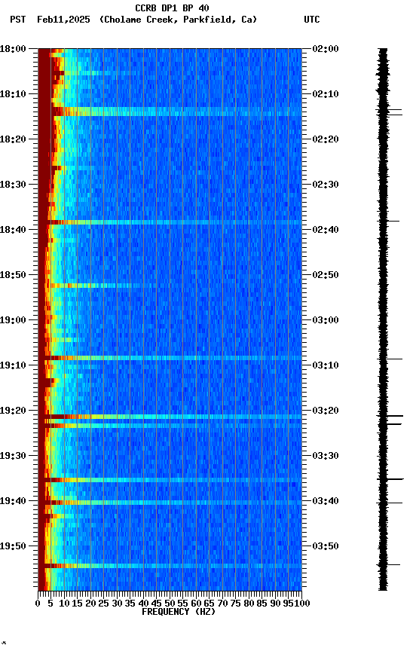
Task: Click the 19:10 PST time label
Action: tap(13, 365)
